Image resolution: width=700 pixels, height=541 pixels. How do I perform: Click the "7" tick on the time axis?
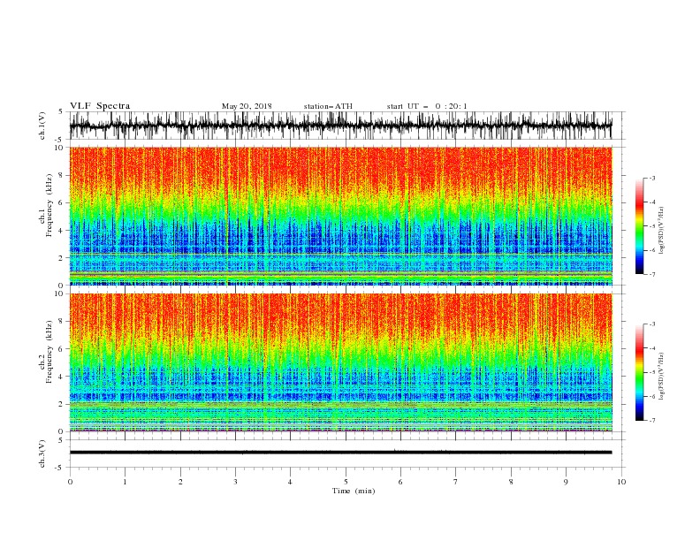coord(456,482)
